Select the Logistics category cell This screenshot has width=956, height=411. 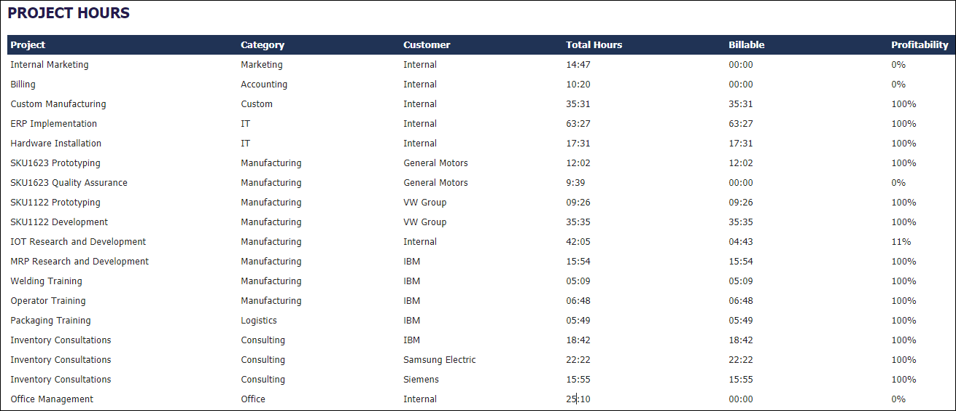[x=259, y=321]
